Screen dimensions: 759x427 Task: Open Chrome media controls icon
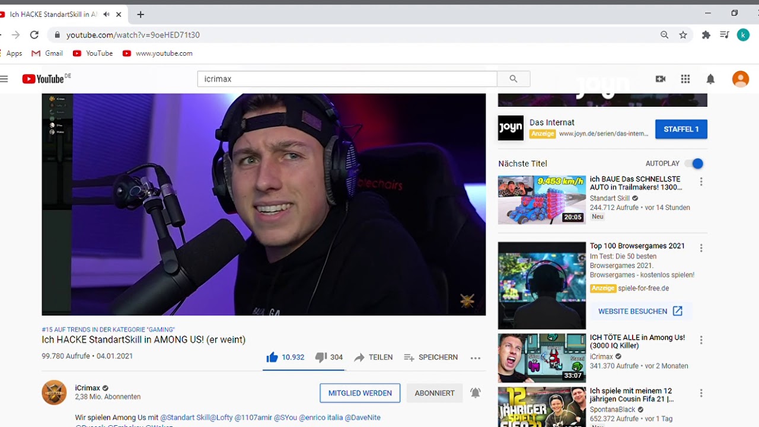tap(724, 35)
